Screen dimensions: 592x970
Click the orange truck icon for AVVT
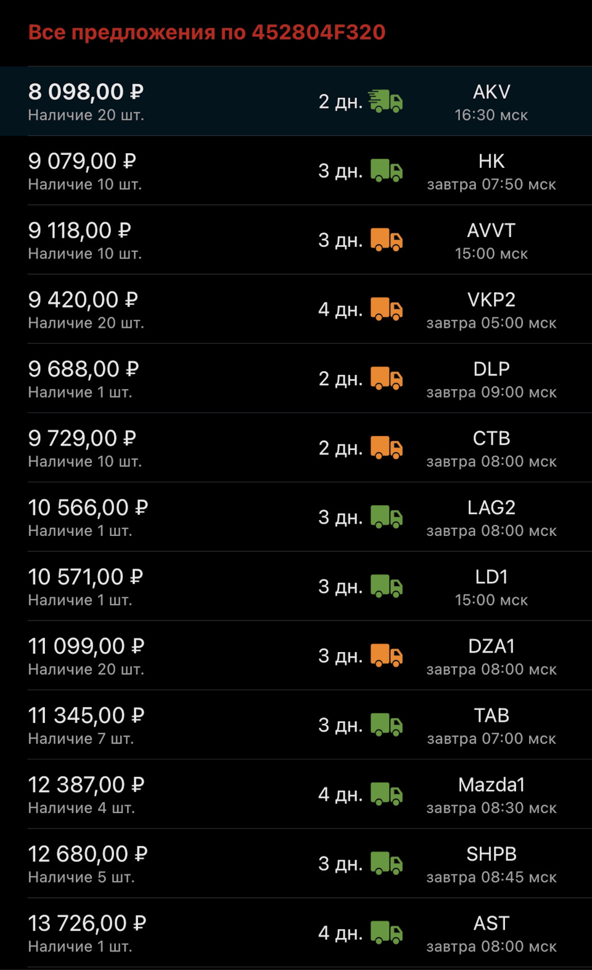pos(386,240)
